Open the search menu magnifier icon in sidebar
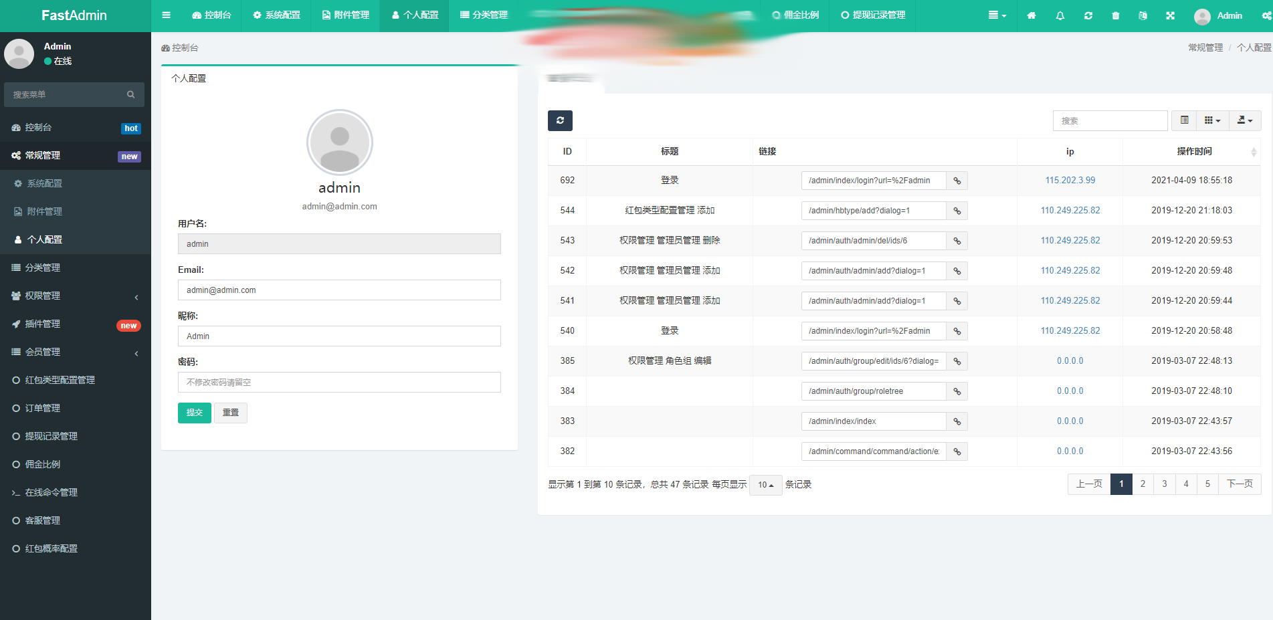The width and height of the screenshot is (1273, 620). click(x=130, y=94)
